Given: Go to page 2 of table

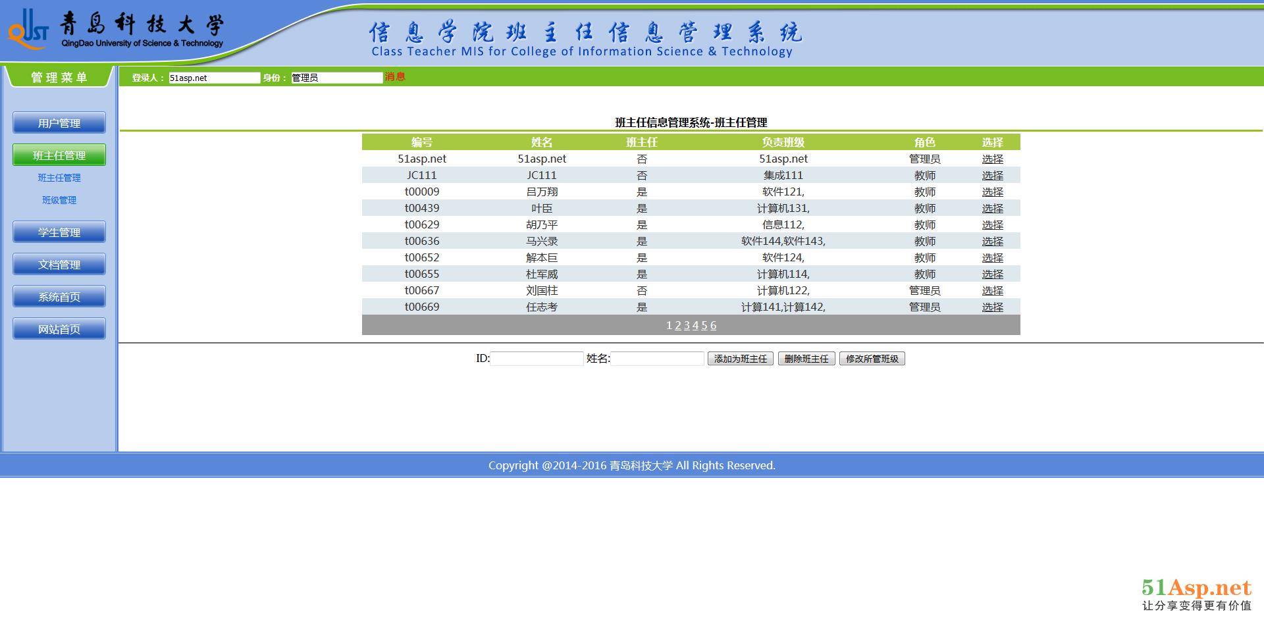Looking at the screenshot, I should pyautogui.click(x=678, y=325).
